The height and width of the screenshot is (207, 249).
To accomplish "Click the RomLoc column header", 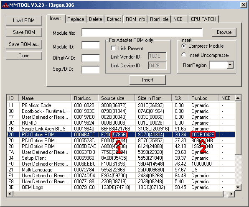I will 85,98.
